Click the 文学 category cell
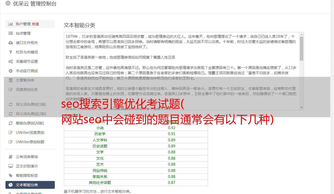Image resolution: width=334 pixels, height=194 pixels. pos(100,152)
